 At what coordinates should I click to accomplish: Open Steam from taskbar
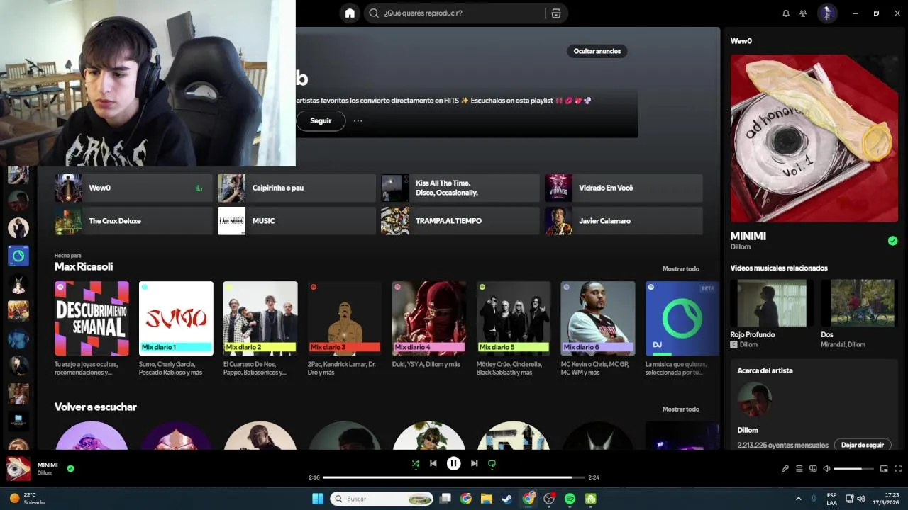pos(507,499)
